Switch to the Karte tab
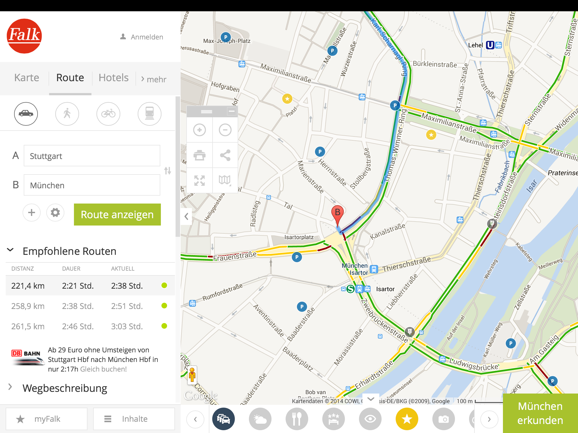 pos(27,78)
